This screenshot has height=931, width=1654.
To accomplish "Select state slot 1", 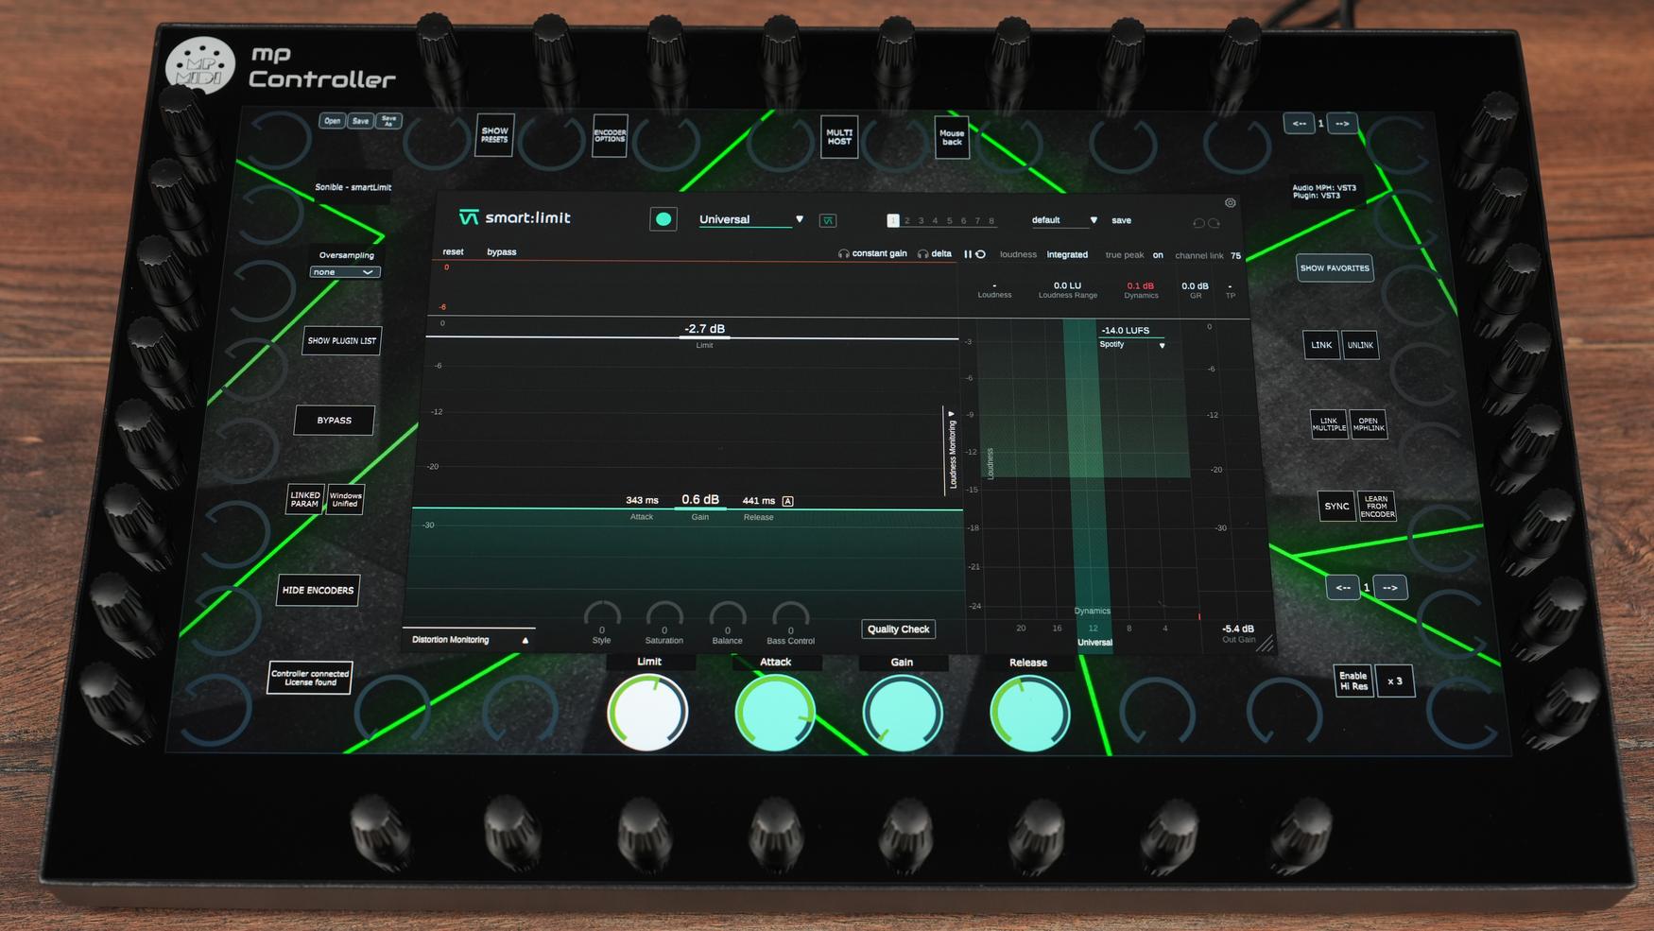I will click(892, 220).
